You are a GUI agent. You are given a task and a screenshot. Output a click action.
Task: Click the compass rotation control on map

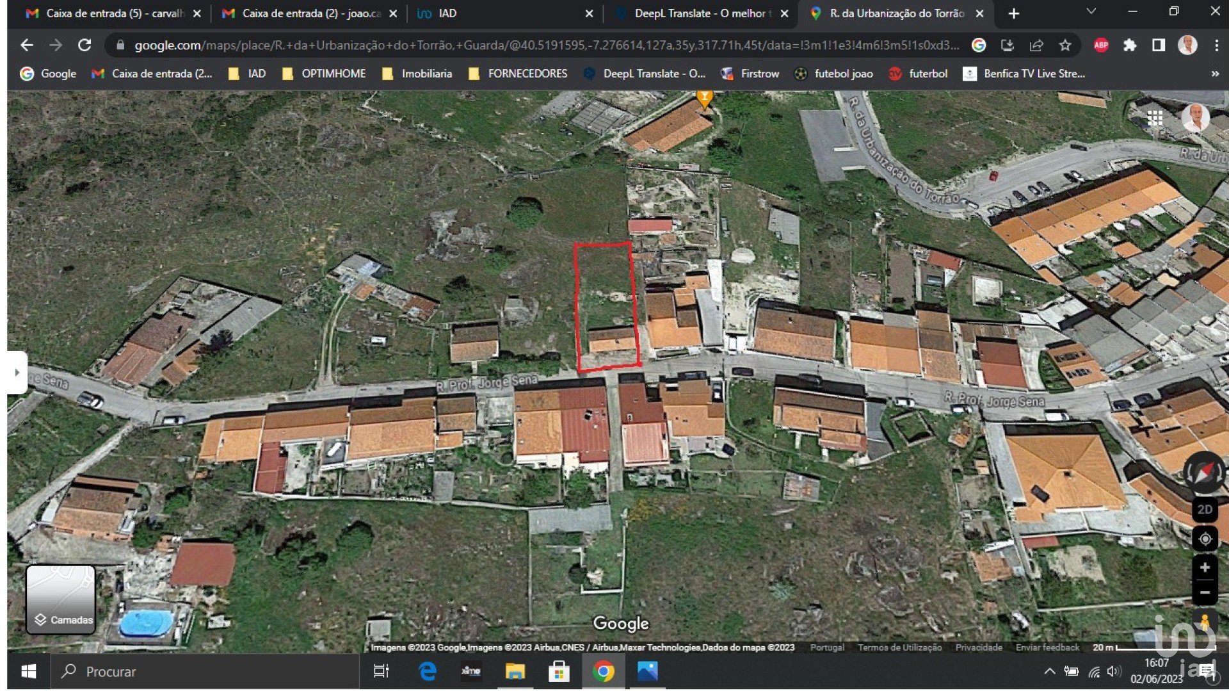1204,473
